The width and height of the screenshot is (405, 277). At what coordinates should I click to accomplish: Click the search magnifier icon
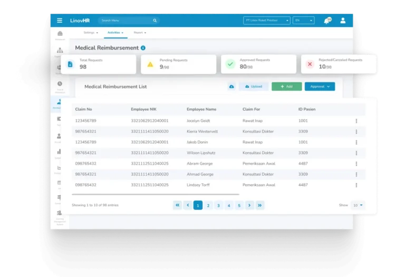(x=155, y=21)
